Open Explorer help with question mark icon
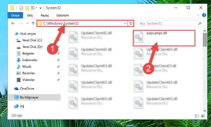The width and height of the screenshot is (211, 127). click(204, 15)
